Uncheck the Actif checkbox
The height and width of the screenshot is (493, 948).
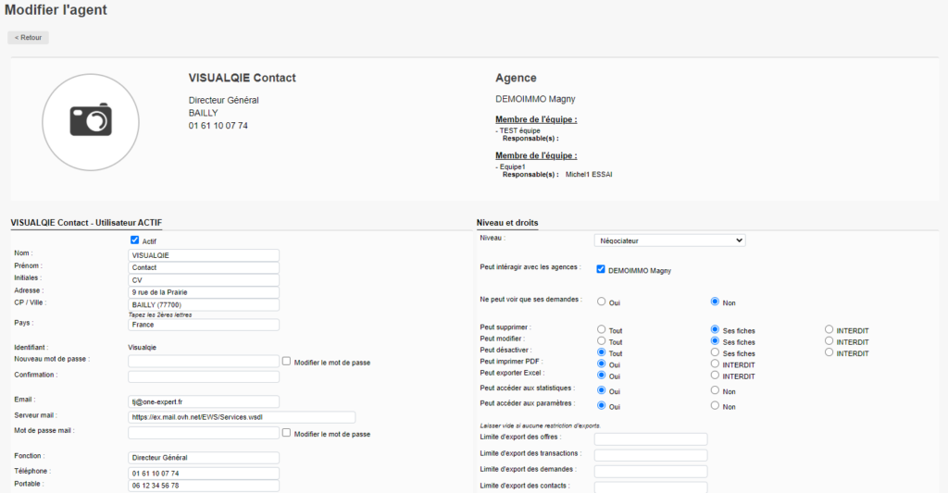click(135, 240)
